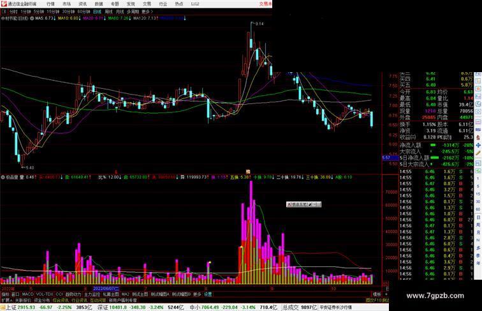482x311 pixels.
Task: Click the 15-minute period shortcut in right sidebar
Action: click(x=478, y=193)
